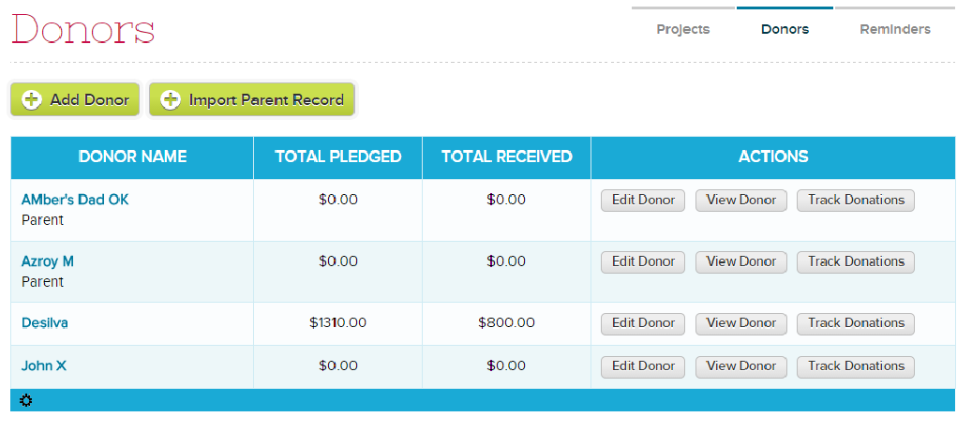The image size is (972, 432).
Task: Track Donations for Desilva
Action: click(x=855, y=323)
